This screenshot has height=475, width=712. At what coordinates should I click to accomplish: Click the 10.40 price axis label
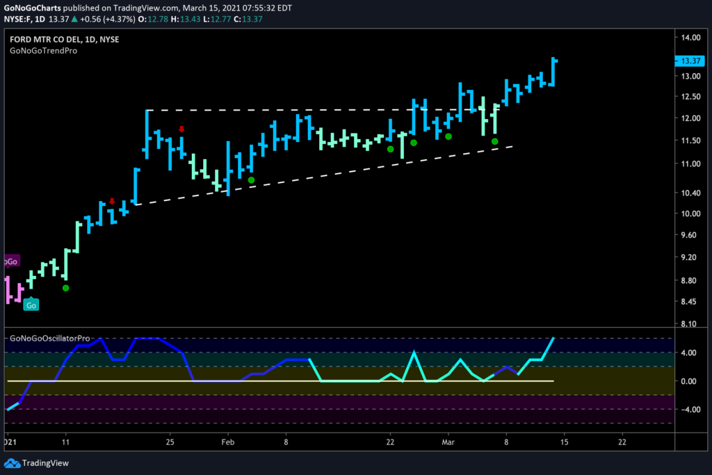pyautogui.click(x=690, y=193)
